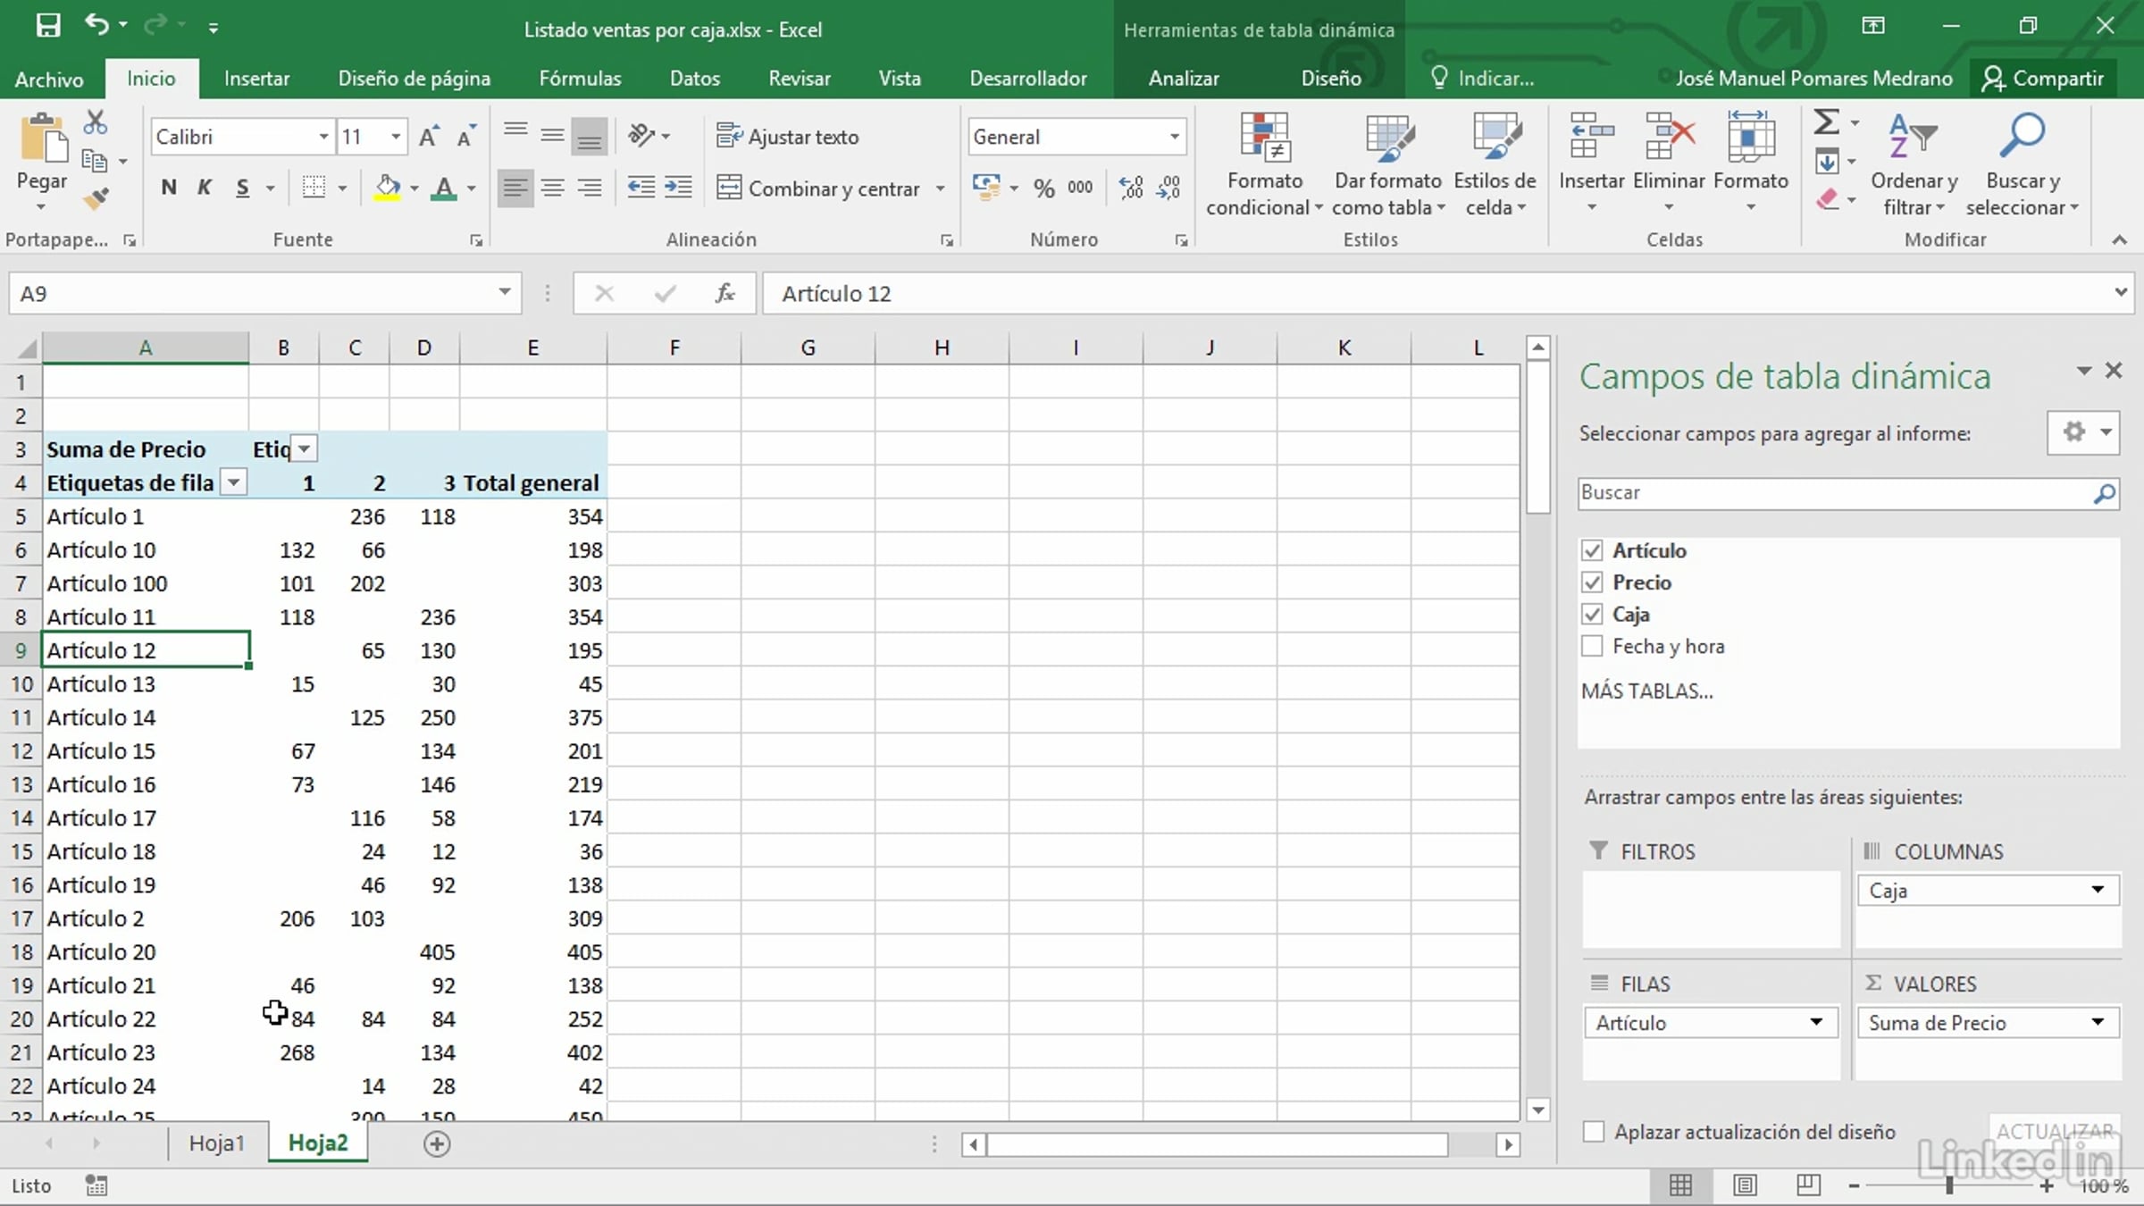This screenshot has width=2144, height=1206.
Task: Cut the selection with the scissors icon
Action: click(x=95, y=122)
